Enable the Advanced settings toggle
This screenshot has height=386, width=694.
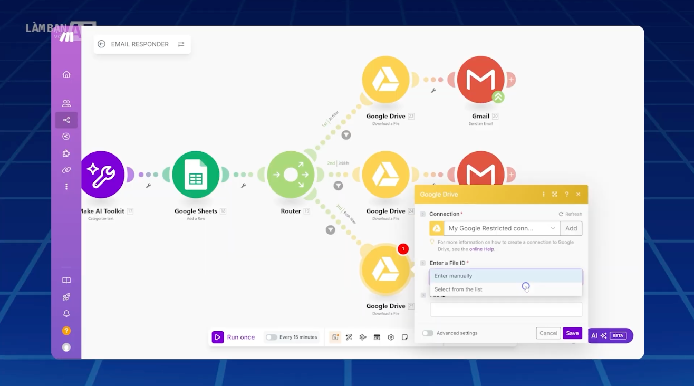(x=428, y=333)
